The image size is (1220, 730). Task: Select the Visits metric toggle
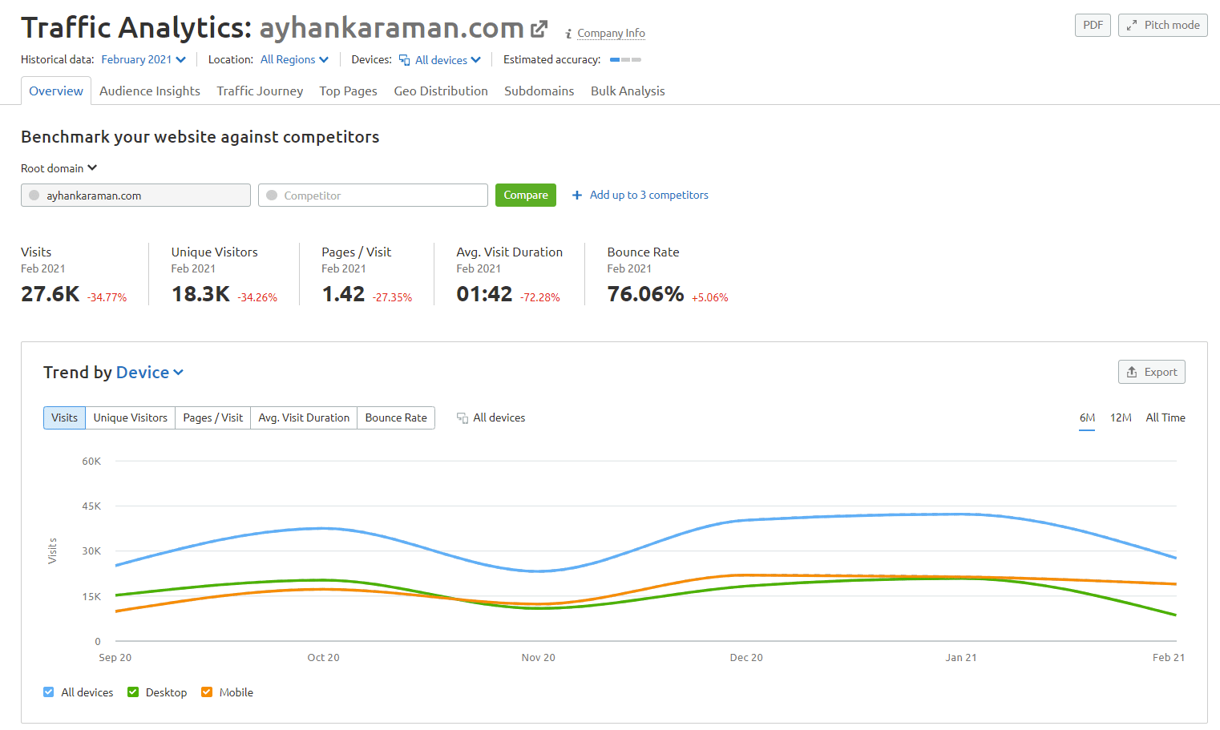point(64,418)
